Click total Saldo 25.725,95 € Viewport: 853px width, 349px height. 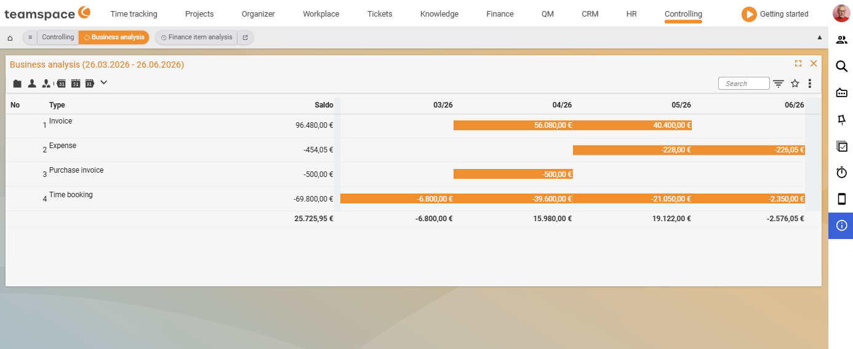(314, 219)
